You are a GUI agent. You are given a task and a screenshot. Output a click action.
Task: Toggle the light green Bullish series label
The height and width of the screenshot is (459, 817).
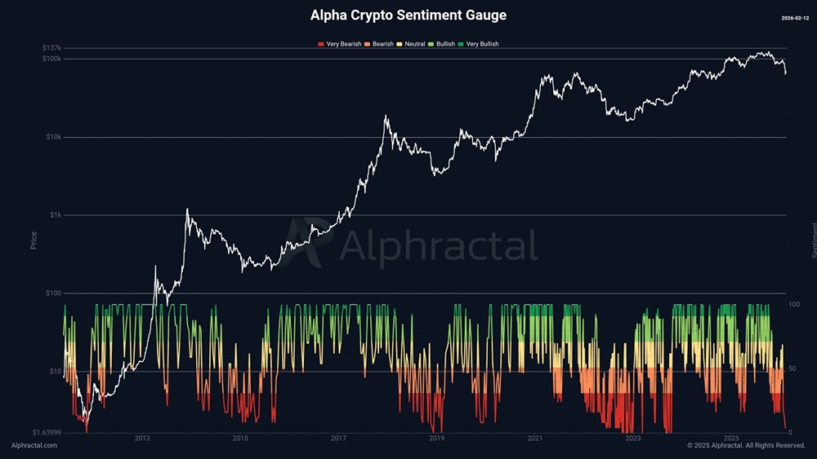(x=445, y=44)
